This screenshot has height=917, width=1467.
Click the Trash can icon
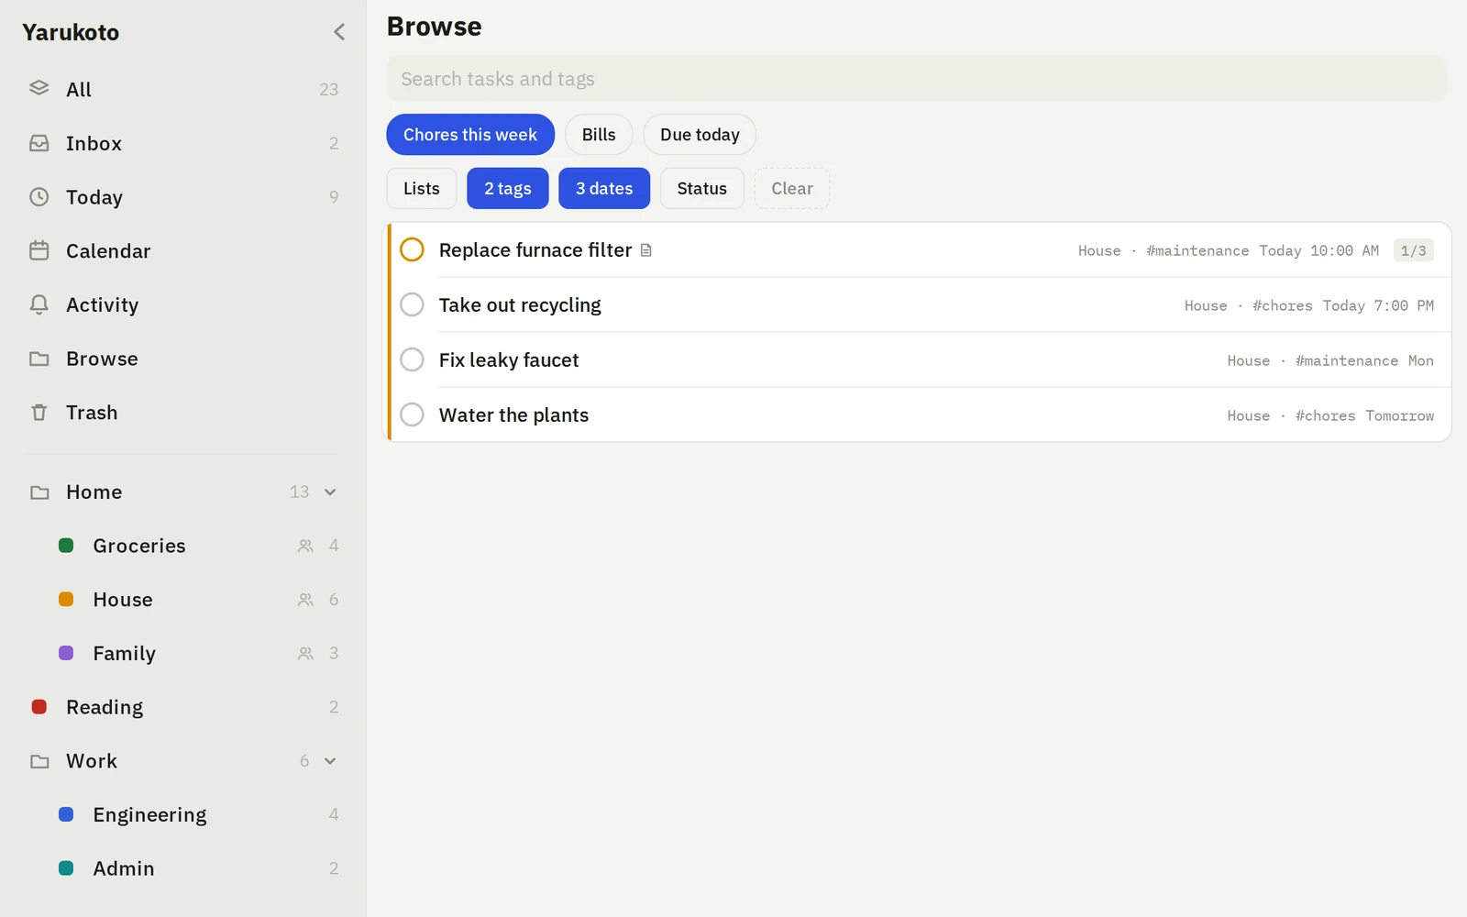[39, 413]
